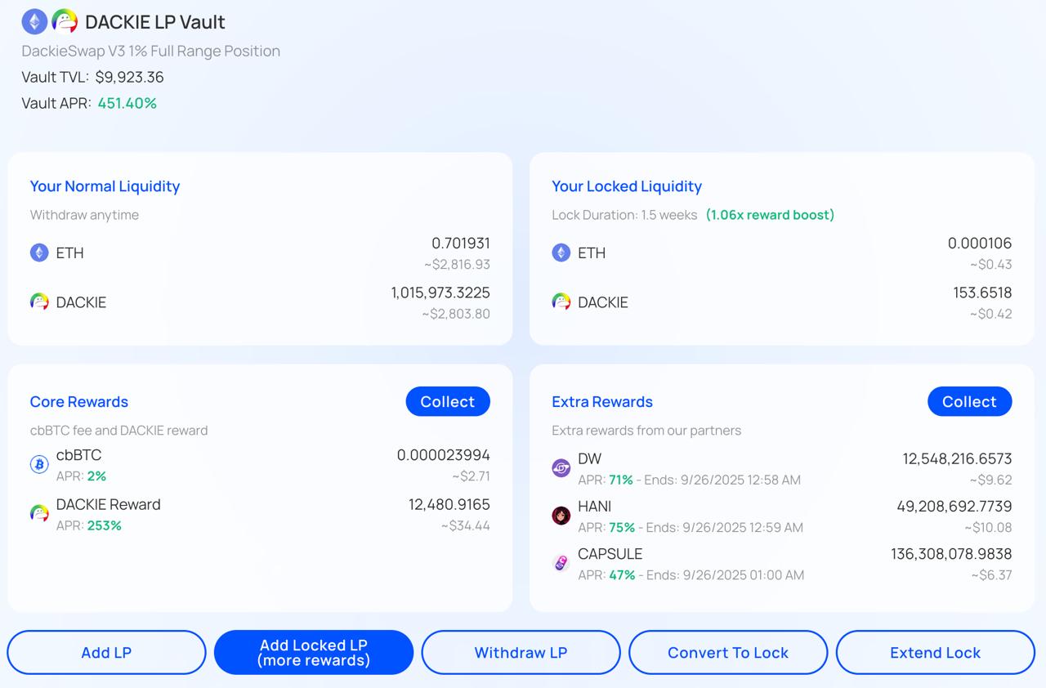Click ETH icon in Locked Liquidity card
Screen dimensions: 1046x688
pos(561,252)
